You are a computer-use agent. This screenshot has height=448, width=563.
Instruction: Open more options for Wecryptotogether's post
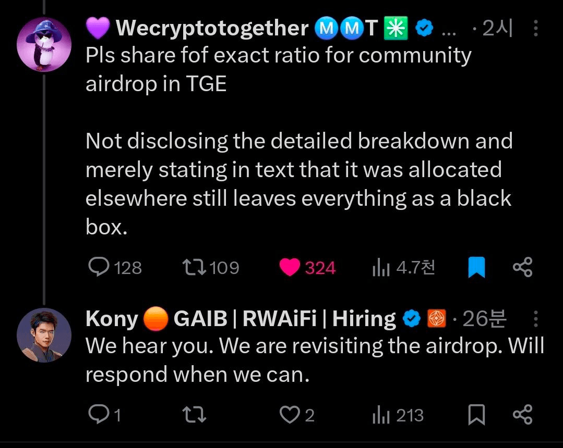536,29
